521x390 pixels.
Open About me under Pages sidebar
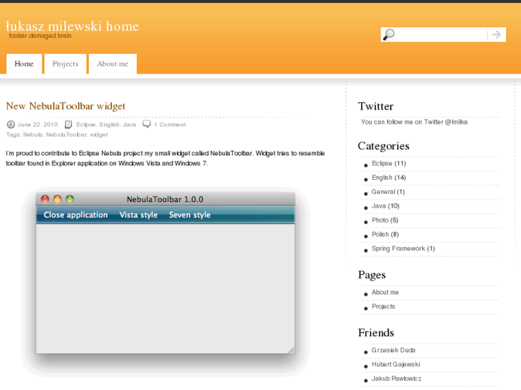[385, 293]
